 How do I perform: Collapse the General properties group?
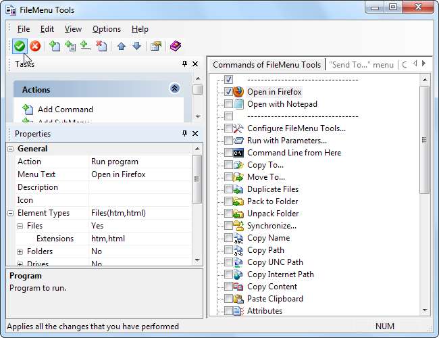pyautogui.click(x=11, y=149)
